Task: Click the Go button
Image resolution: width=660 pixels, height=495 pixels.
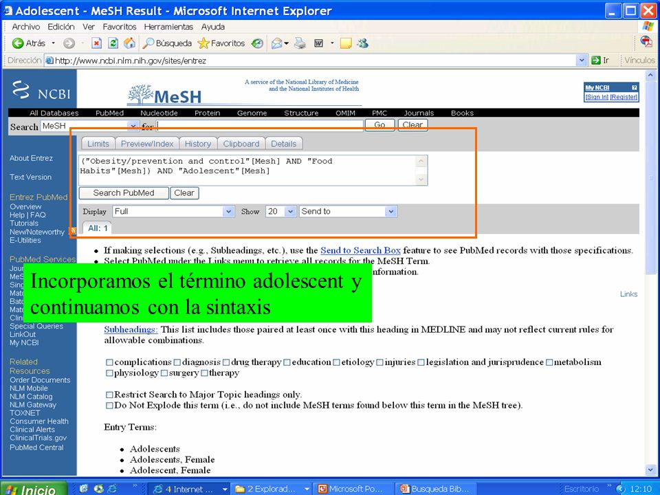Action: pos(379,125)
